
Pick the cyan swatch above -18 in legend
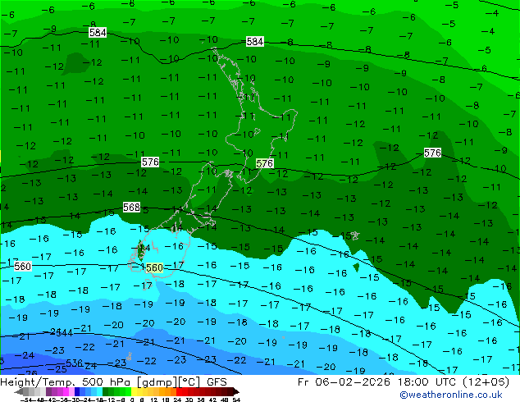[x=100, y=391]
